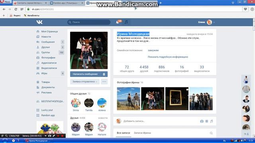Open Lucky you! sidebar app
Image resolution: width=255 pixels, height=143 pixels.
tap(47, 110)
